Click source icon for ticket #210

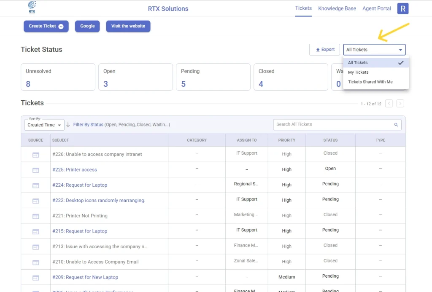[35, 263]
